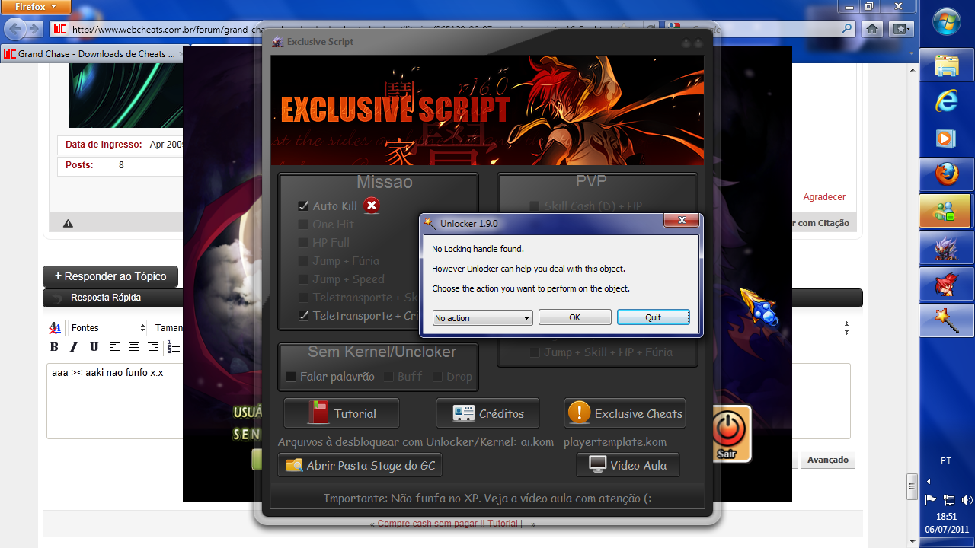This screenshot has height=548, width=975.
Task: Apply bold formatting in reply editor
Action: click(54, 347)
